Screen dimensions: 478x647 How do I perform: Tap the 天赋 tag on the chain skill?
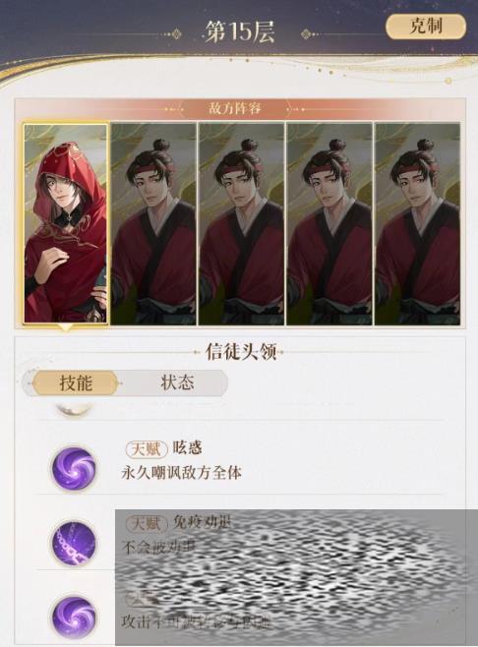(147, 523)
